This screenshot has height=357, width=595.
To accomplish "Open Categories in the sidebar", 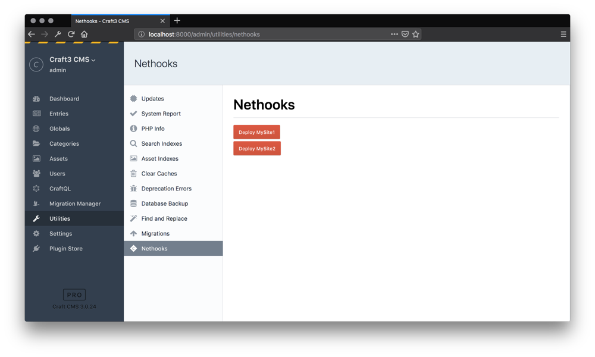I will click(74, 143).
